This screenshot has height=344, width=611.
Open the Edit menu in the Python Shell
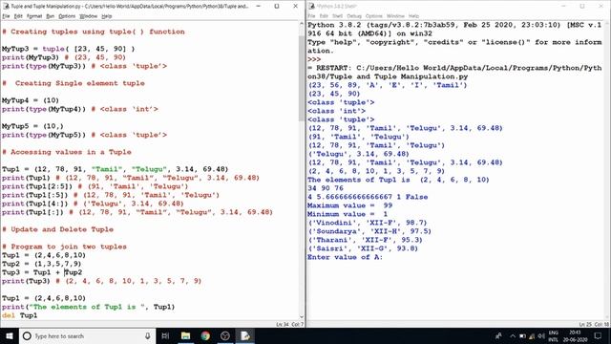[x=324, y=16]
